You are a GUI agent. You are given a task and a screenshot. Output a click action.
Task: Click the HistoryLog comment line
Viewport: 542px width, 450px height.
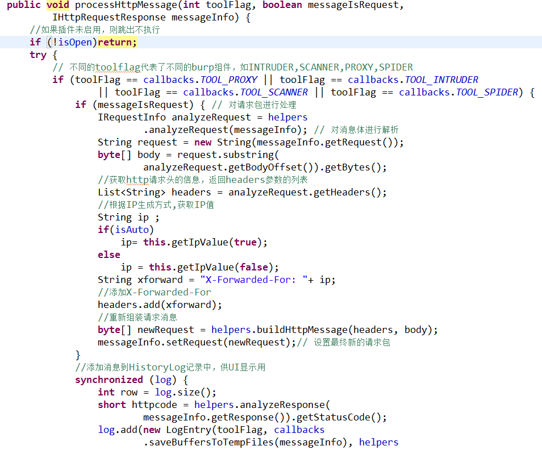pyautogui.click(x=170, y=367)
